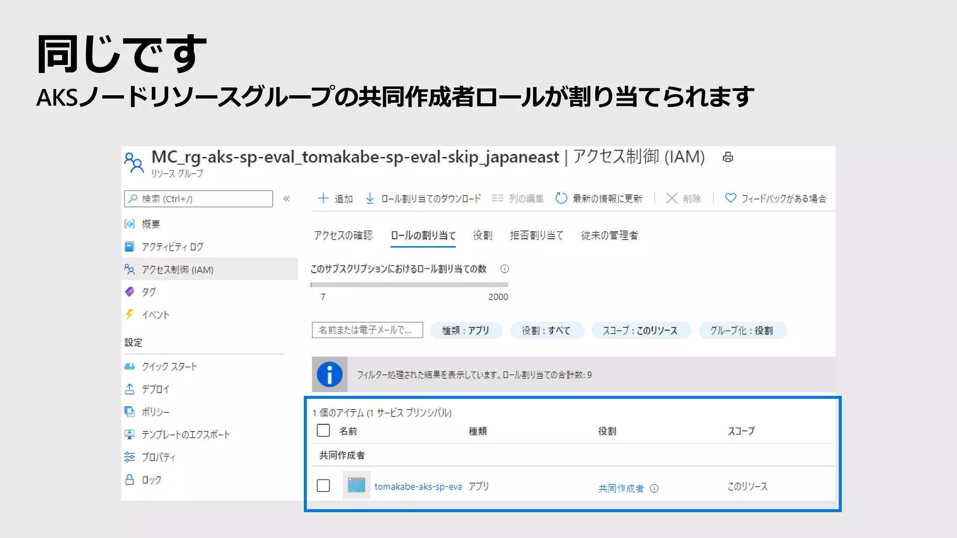Click the 削除 delete button
This screenshot has height=538, width=957.
(x=683, y=198)
